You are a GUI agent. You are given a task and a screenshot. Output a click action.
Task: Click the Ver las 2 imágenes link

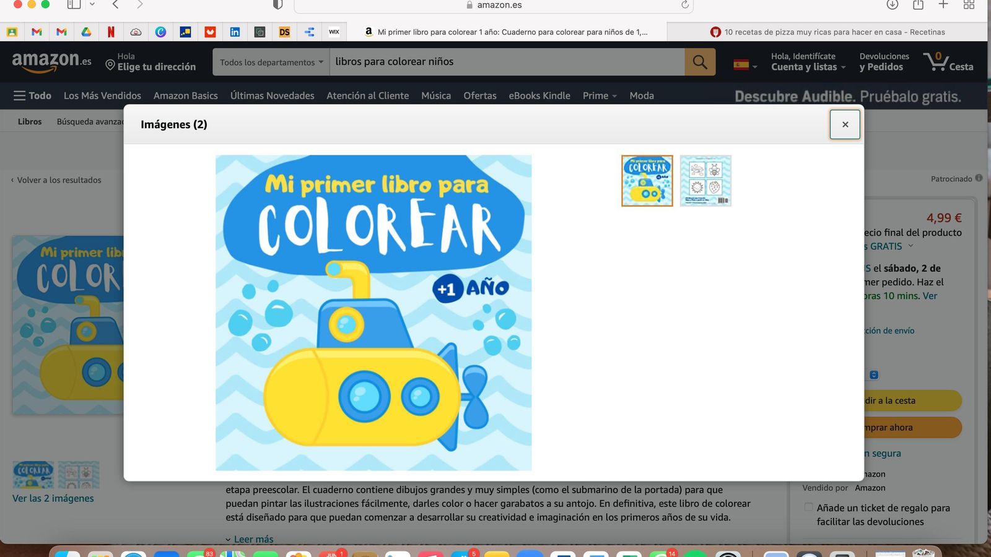54,498
